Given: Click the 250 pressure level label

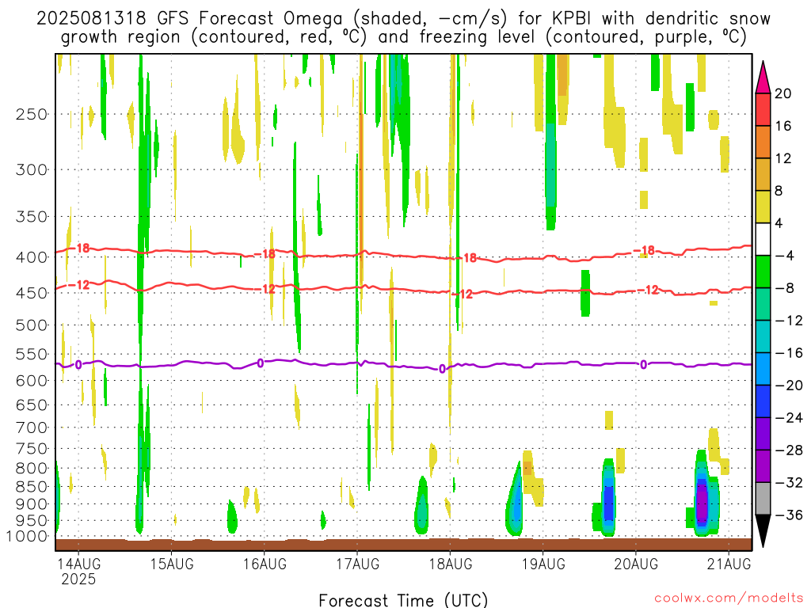Looking at the screenshot, I should click(32, 114).
